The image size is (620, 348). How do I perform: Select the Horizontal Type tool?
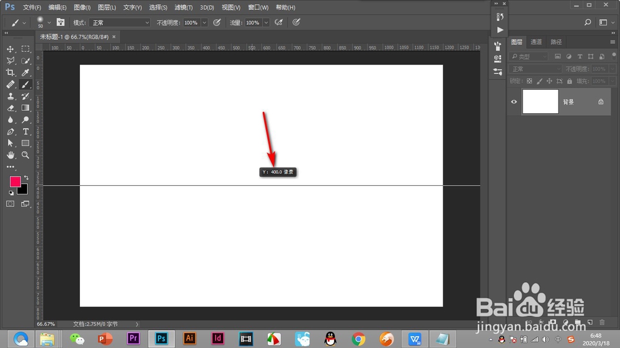[25, 131]
